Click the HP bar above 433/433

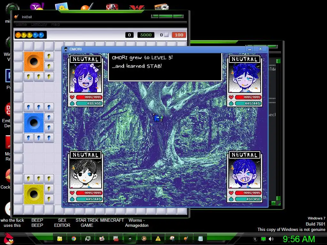[89, 97]
